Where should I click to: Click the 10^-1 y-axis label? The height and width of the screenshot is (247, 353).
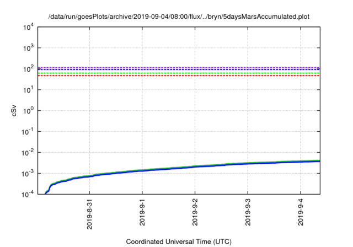tap(28, 132)
